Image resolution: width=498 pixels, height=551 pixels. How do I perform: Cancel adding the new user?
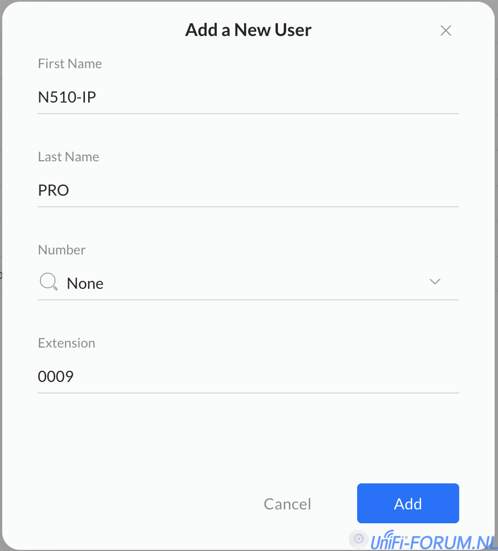(x=287, y=504)
